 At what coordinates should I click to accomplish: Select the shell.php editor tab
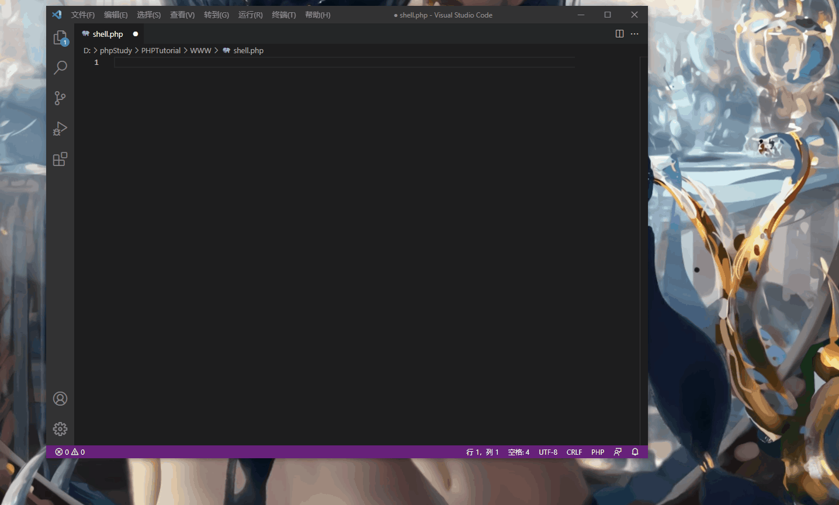109,34
